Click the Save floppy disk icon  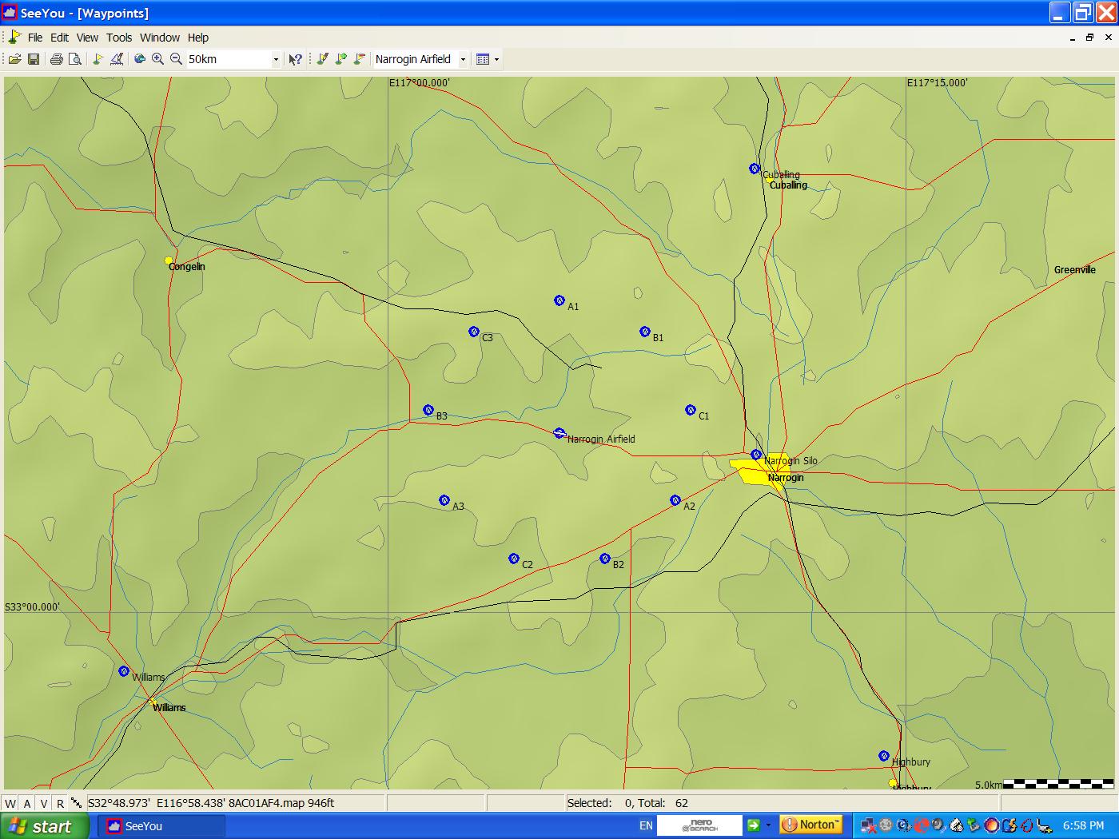pos(34,59)
